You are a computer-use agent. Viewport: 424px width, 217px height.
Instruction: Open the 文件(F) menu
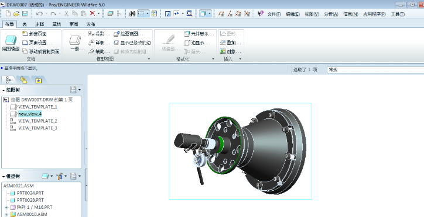pyautogui.click(x=274, y=14)
